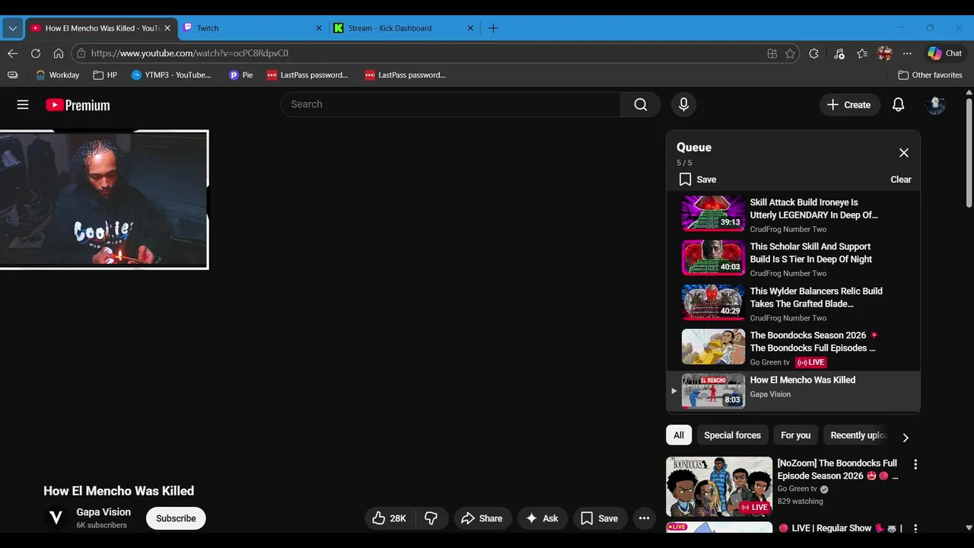Play Skill Attack Build Ironeye queue item
Image resolution: width=974 pixels, height=548 pixels.
[793, 214]
